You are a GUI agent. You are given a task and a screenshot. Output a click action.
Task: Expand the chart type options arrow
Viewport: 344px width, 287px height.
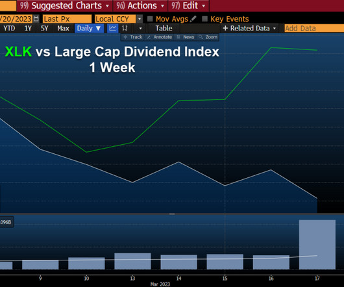[x=141, y=29]
